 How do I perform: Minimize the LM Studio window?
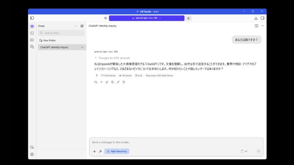click(x=244, y=11)
